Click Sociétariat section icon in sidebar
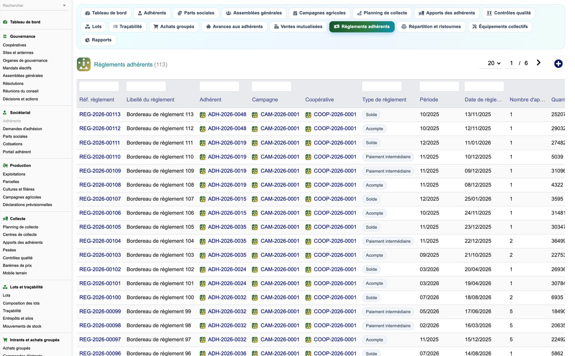 pos(5,113)
